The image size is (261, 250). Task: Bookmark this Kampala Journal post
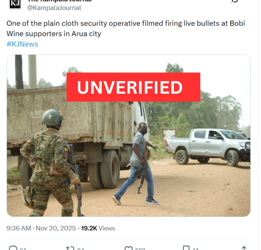[186, 248]
